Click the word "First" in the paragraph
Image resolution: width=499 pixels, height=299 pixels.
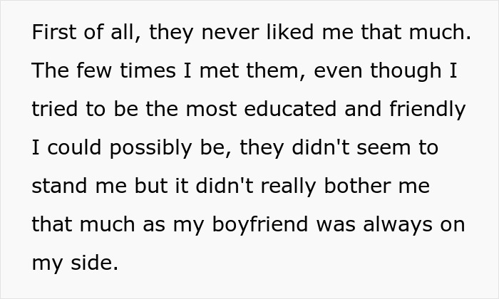pos(51,33)
